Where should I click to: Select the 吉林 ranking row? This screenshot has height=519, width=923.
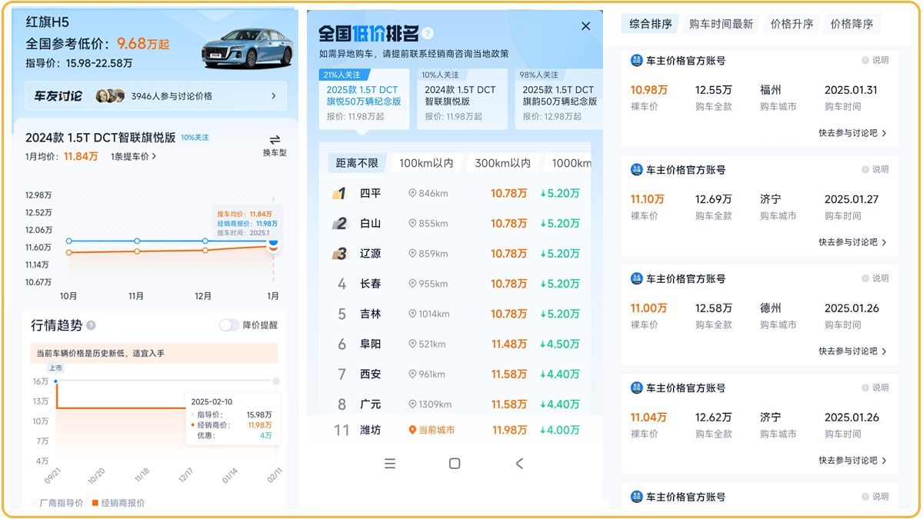pos(455,314)
